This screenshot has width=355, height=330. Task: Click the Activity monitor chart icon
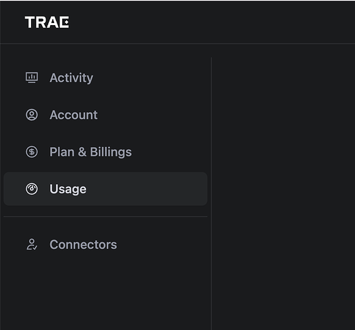(x=32, y=78)
